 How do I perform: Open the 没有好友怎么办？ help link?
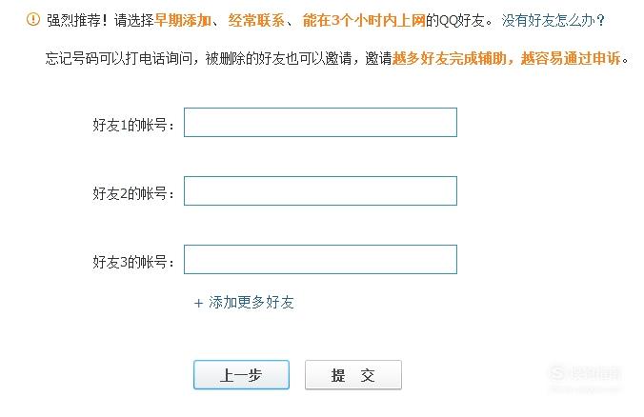point(553,20)
